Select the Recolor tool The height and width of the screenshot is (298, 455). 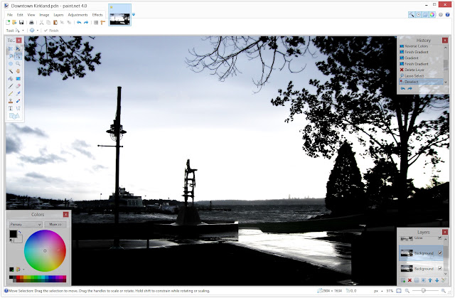click(18, 101)
